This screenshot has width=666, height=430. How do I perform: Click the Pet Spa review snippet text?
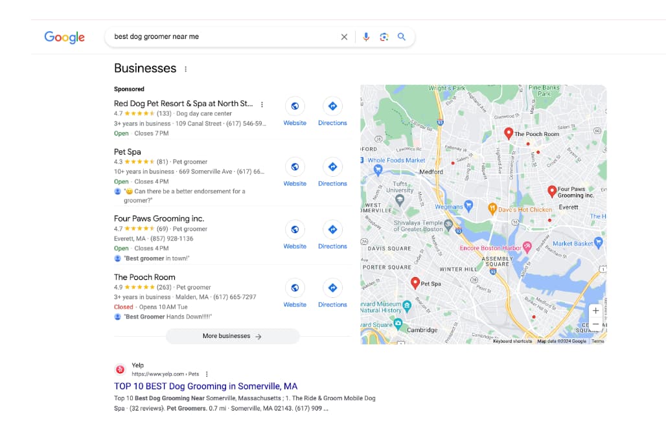click(x=185, y=196)
